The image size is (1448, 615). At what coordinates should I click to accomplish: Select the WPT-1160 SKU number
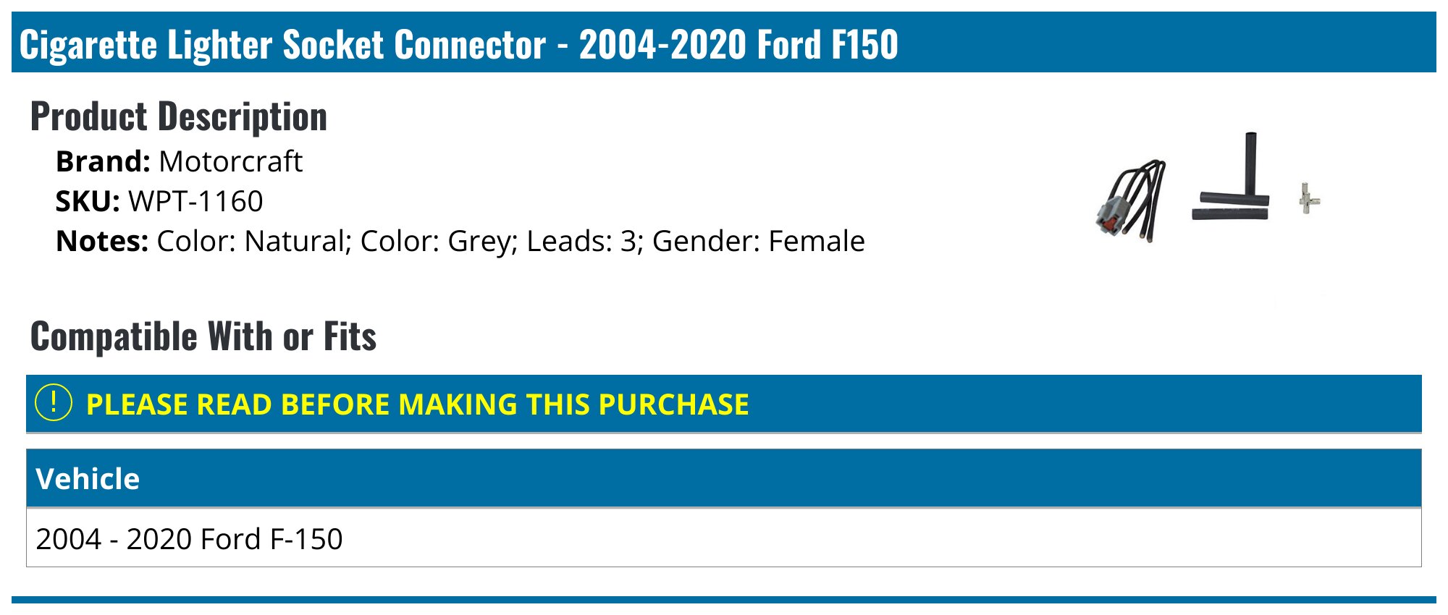click(195, 201)
